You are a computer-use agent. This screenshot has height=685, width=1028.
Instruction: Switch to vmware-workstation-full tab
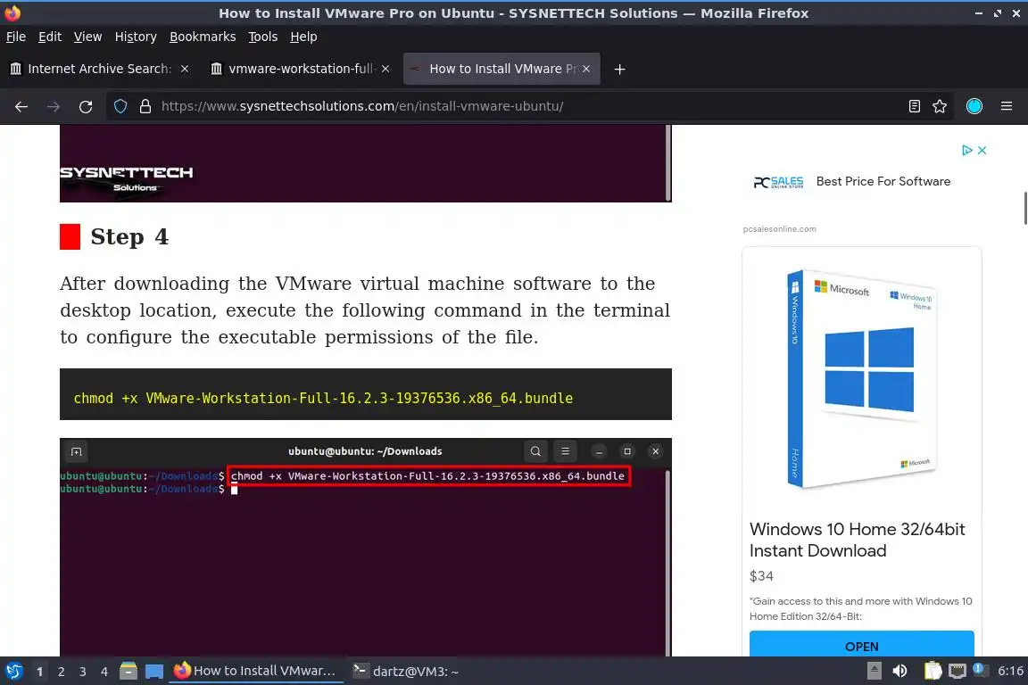[300, 69]
